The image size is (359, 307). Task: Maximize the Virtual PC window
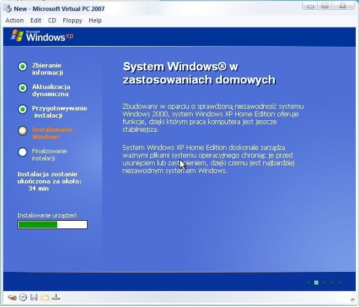pyautogui.click(x=325, y=6)
